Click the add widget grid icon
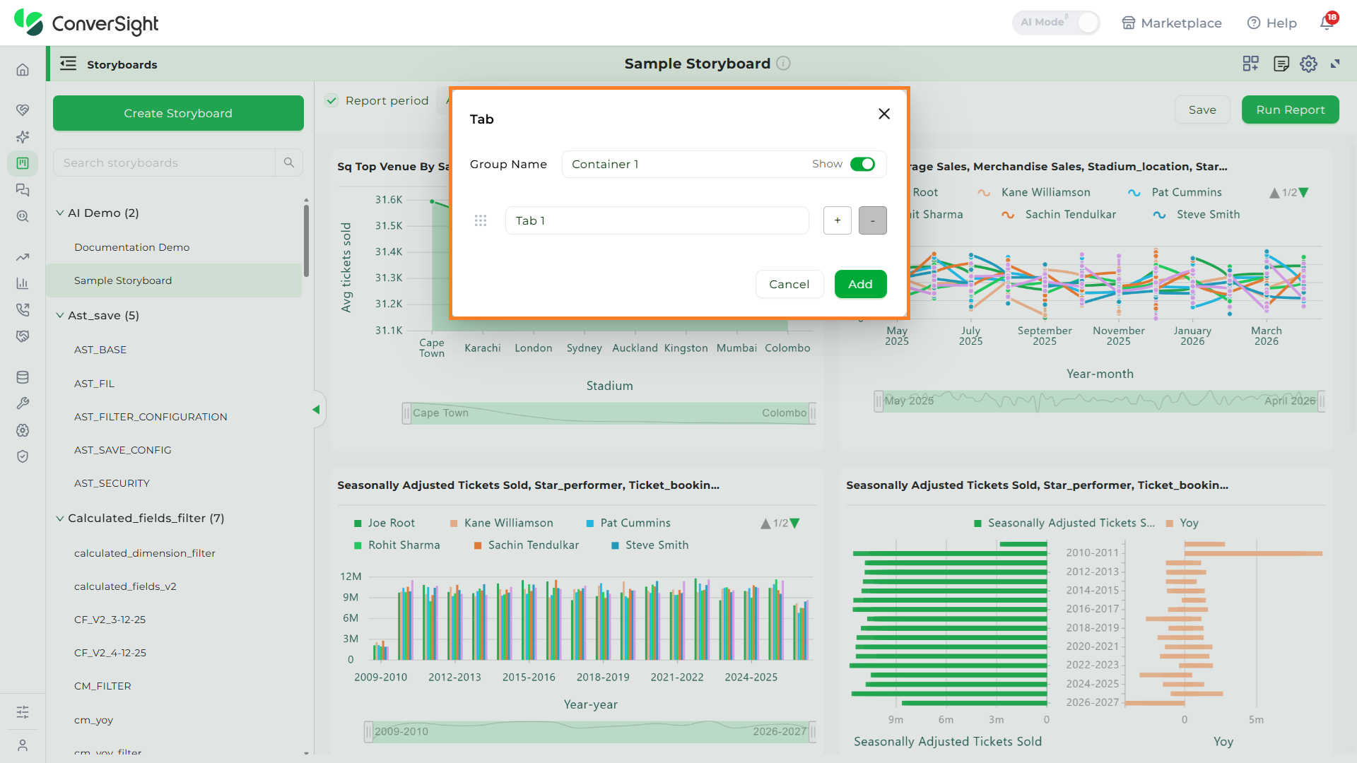Viewport: 1357px width, 763px height. coord(1250,64)
